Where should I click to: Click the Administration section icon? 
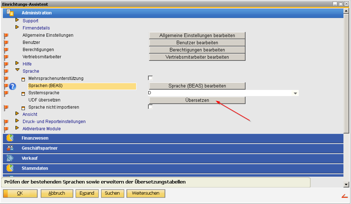(x=10, y=13)
